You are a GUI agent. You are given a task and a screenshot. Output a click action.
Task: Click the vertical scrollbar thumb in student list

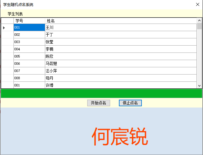(199, 26)
